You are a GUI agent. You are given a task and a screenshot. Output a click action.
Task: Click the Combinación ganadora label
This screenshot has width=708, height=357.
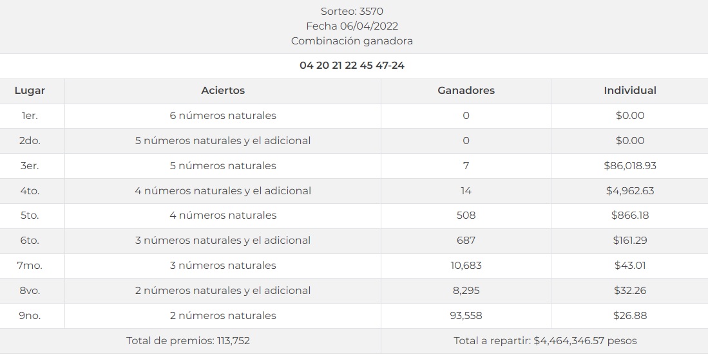pyautogui.click(x=352, y=41)
